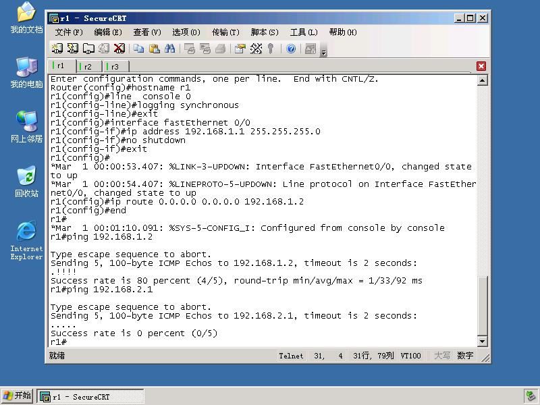Click the terminal scrollbar down arrow

tap(483, 342)
